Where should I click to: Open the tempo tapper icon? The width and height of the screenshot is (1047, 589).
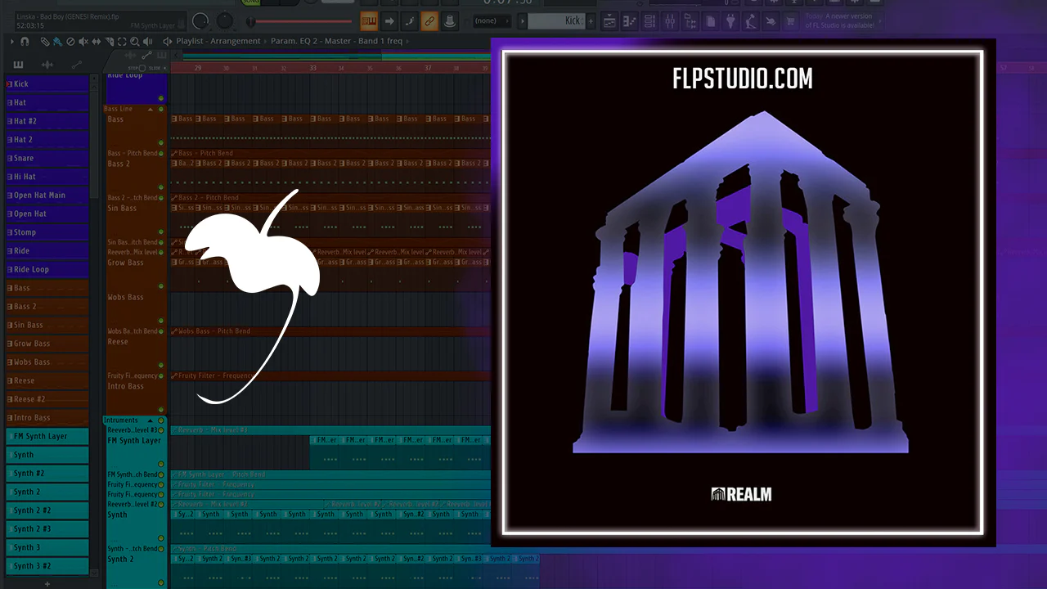click(x=751, y=21)
